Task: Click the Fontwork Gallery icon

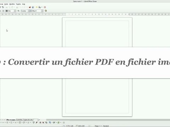Action: [40, 122]
